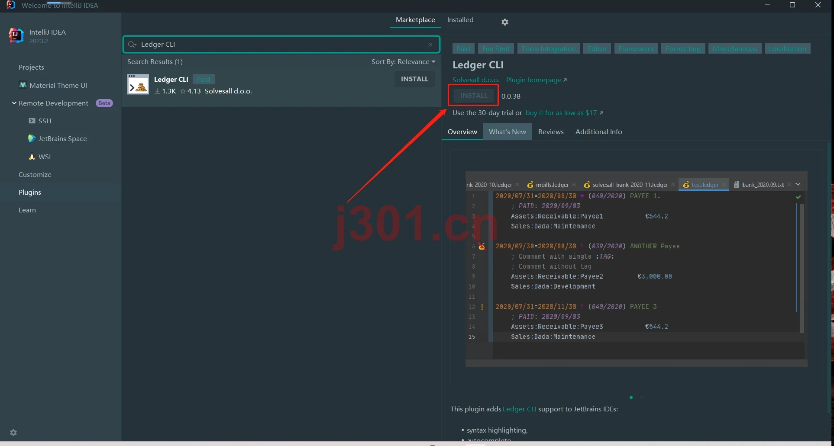Click INSTALL in the search result row

point(414,79)
